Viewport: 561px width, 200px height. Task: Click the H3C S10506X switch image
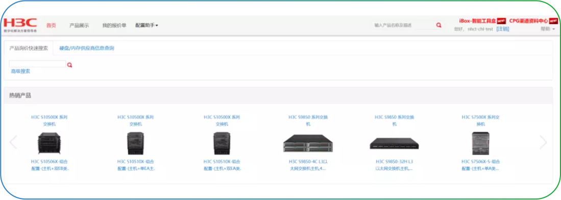tap(50, 143)
